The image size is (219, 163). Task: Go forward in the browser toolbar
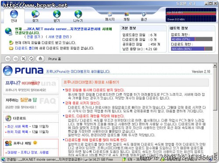coord(15,59)
